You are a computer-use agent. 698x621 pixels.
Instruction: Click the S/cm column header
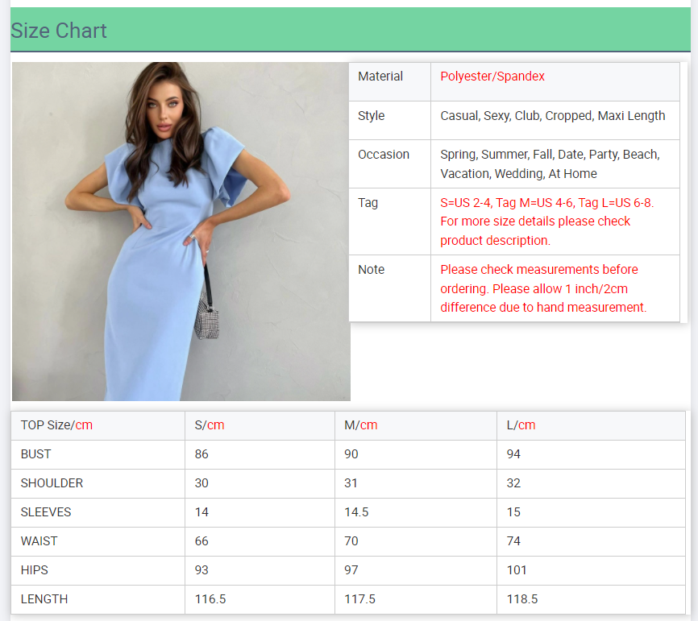click(x=210, y=425)
